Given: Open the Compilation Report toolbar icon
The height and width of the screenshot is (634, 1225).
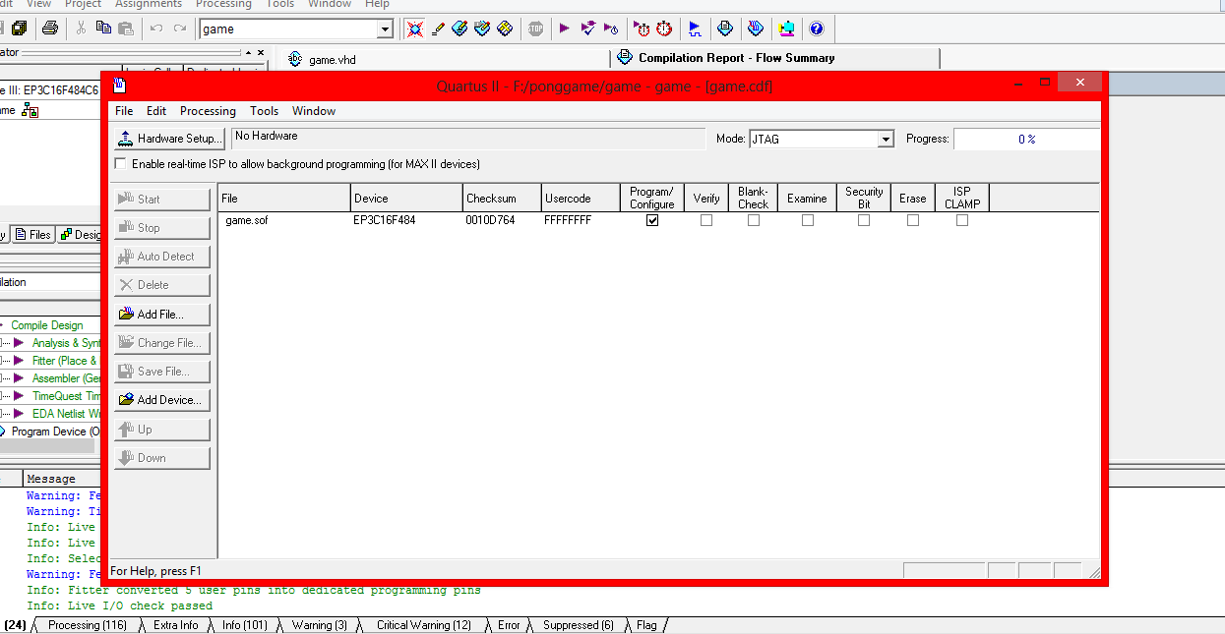Looking at the screenshot, I should click(x=725, y=29).
